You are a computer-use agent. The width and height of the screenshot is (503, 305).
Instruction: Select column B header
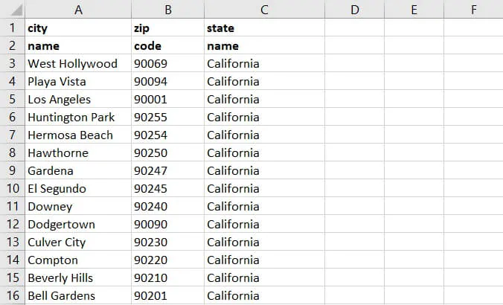pos(167,10)
